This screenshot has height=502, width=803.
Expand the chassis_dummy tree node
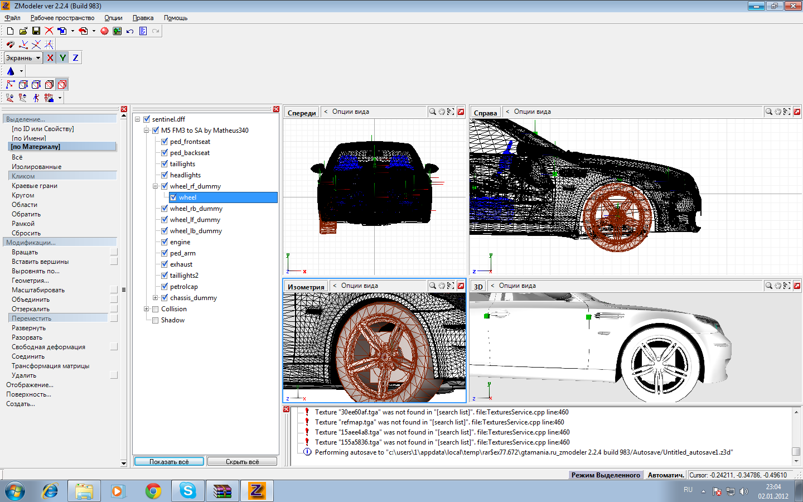(156, 298)
